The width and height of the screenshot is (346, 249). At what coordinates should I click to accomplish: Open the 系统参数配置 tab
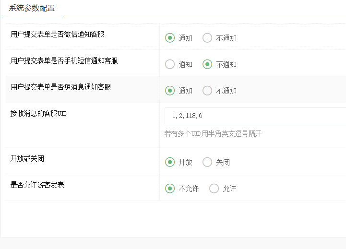click(x=32, y=8)
